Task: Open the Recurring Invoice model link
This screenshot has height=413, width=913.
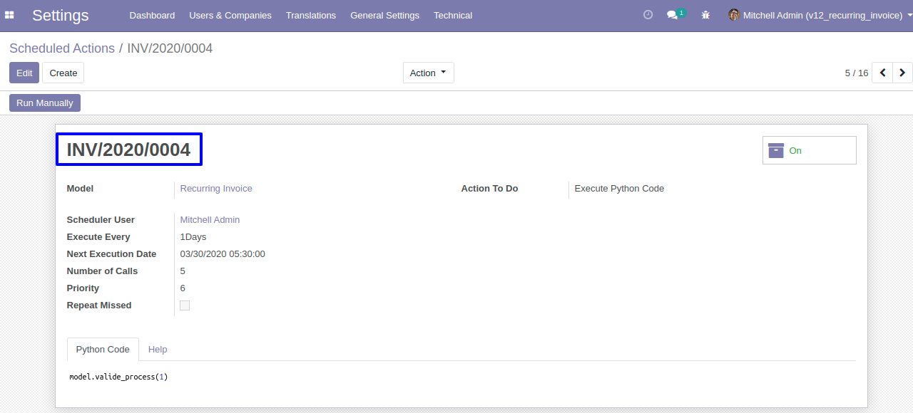Action: pos(216,189)
